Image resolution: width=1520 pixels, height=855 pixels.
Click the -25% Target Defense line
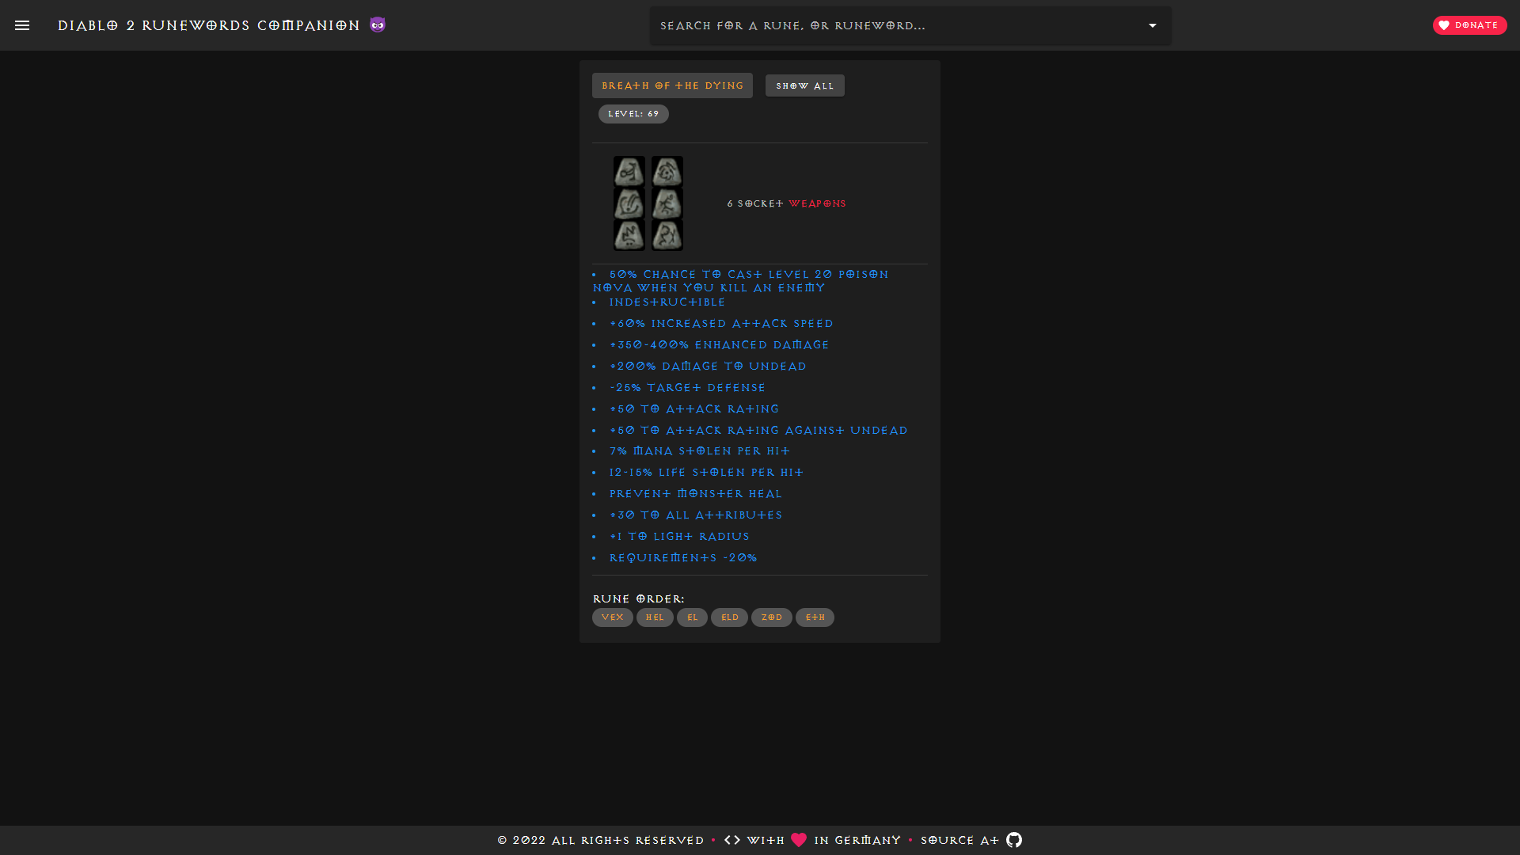pyautogui.click(x=687, y=388)
